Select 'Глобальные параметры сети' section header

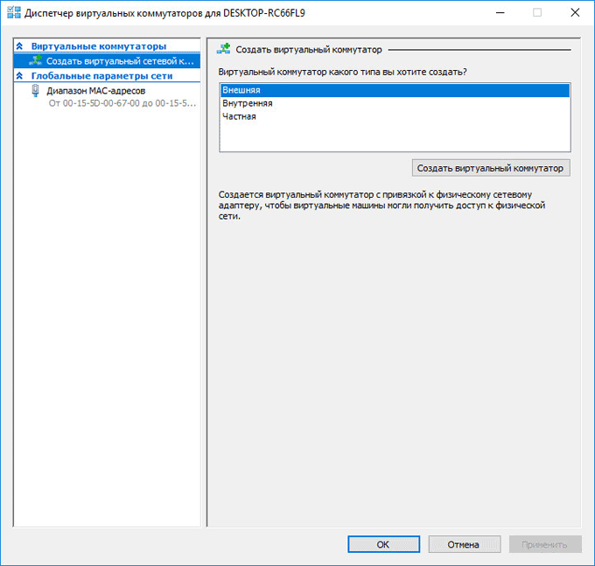point(101,76)
